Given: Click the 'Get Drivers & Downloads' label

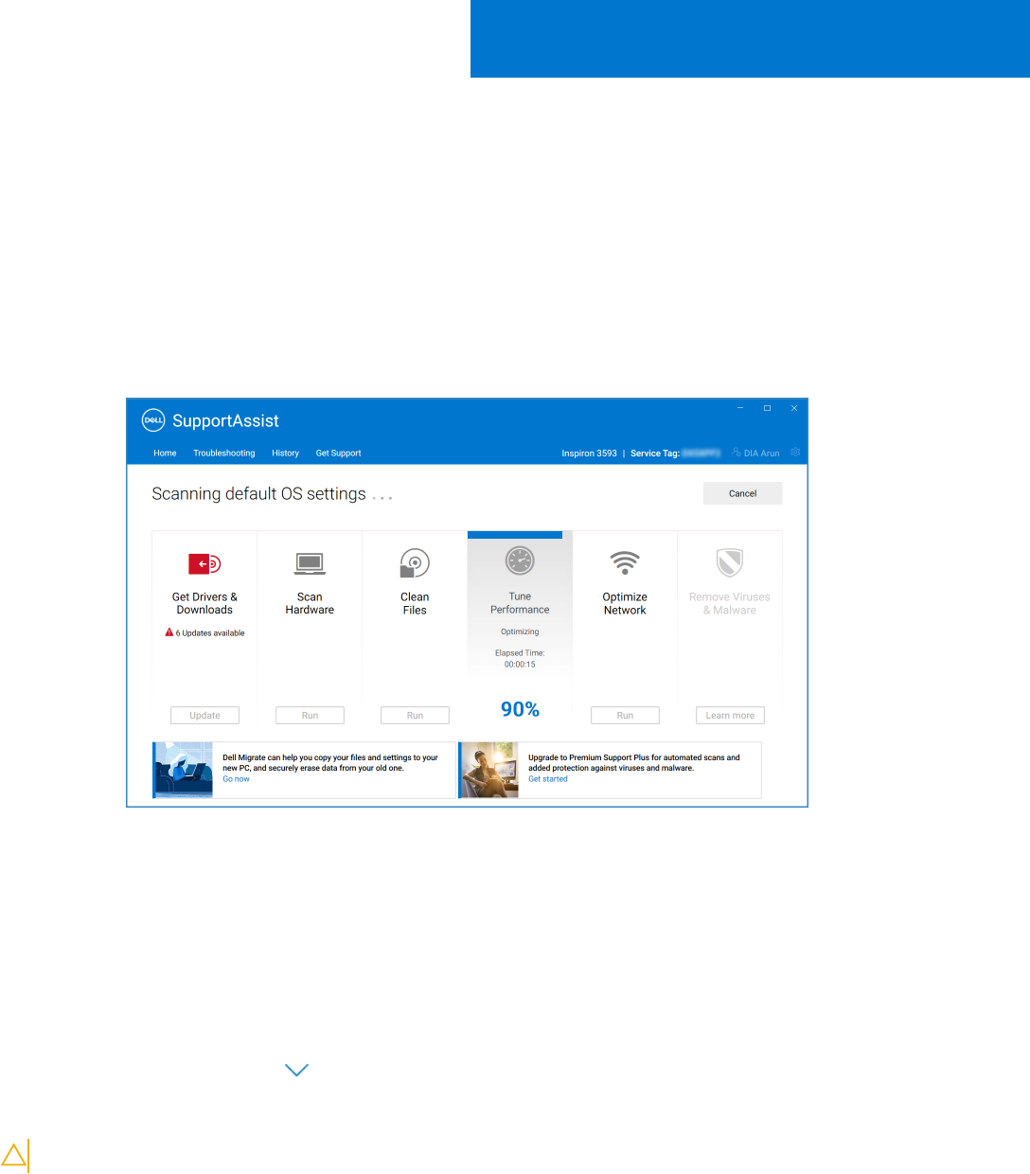Looking at the screenshot, I should click(204, 604).
